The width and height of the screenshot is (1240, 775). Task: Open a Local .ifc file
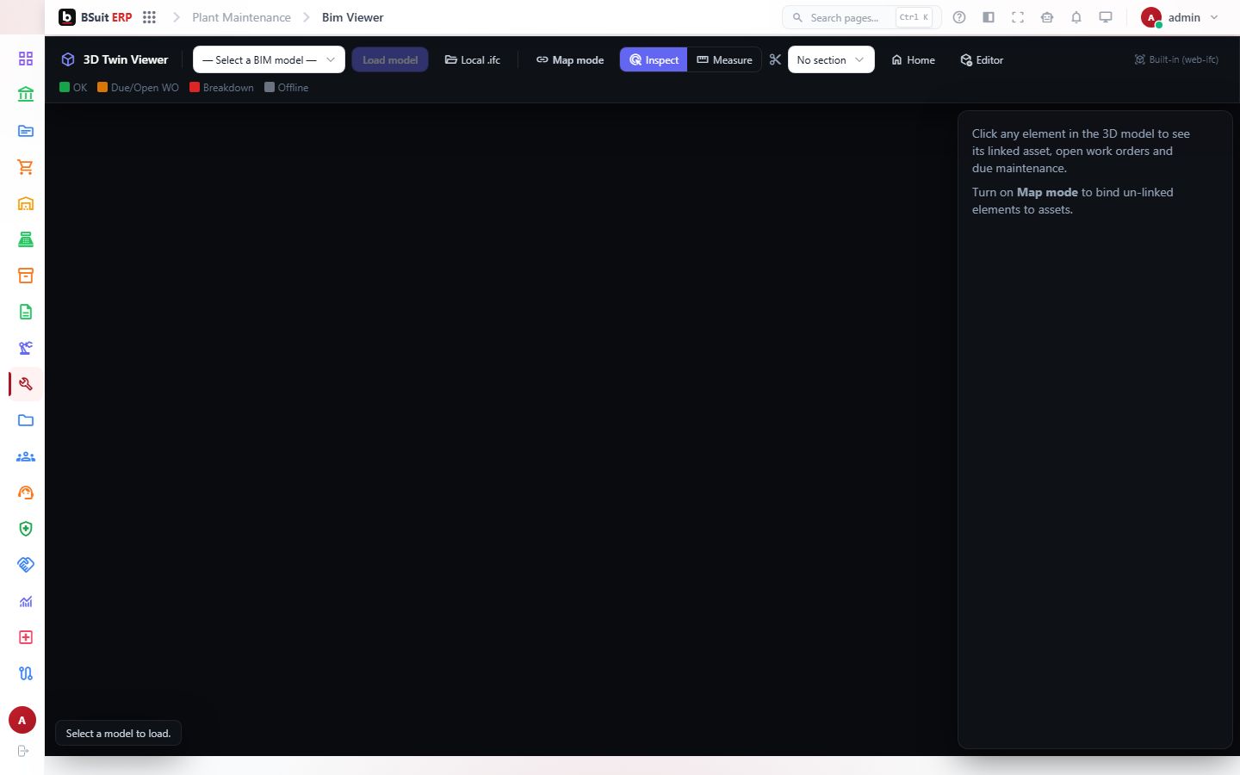click(x=473, y=59)
